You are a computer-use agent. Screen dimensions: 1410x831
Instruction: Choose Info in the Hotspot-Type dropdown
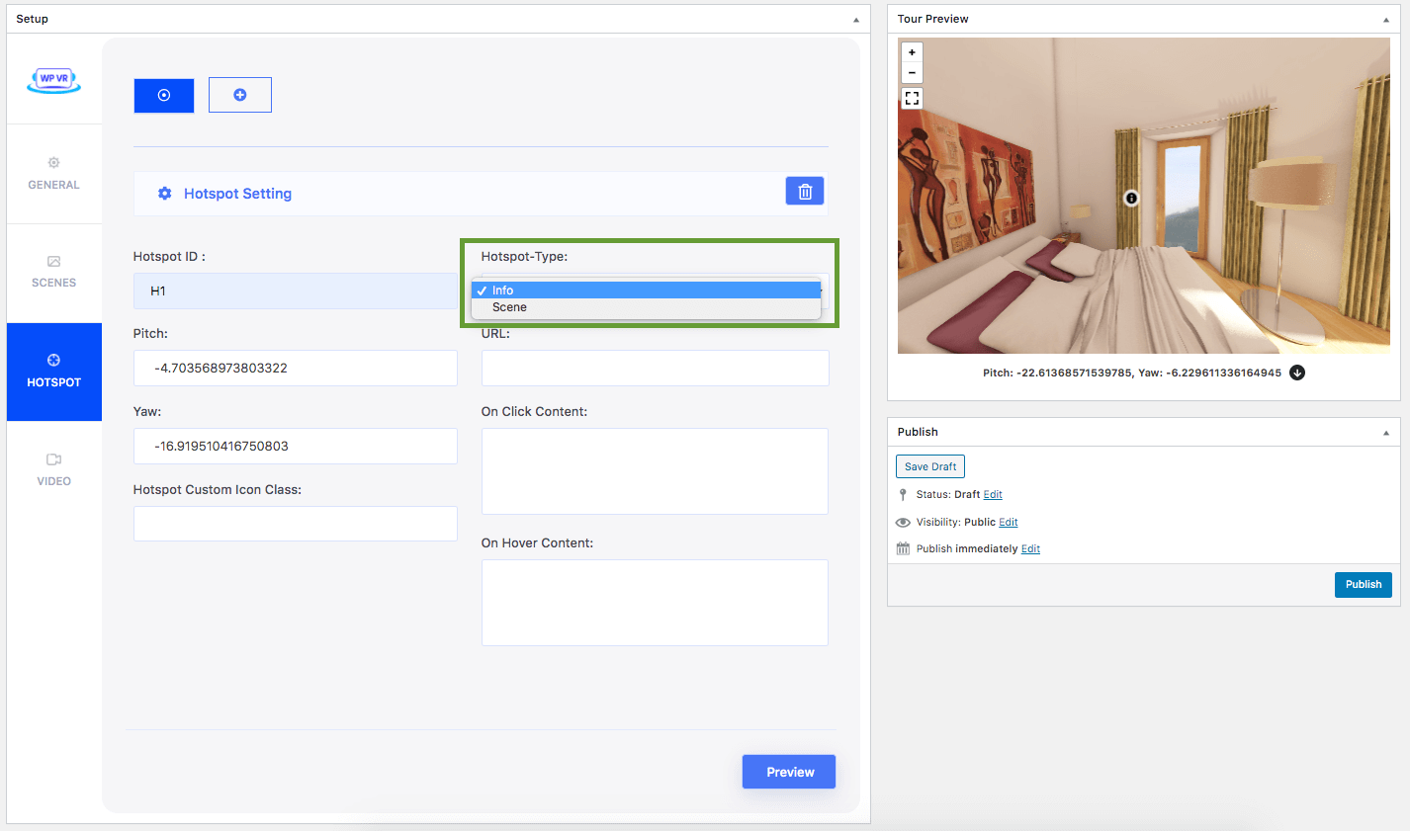(647, 290)
